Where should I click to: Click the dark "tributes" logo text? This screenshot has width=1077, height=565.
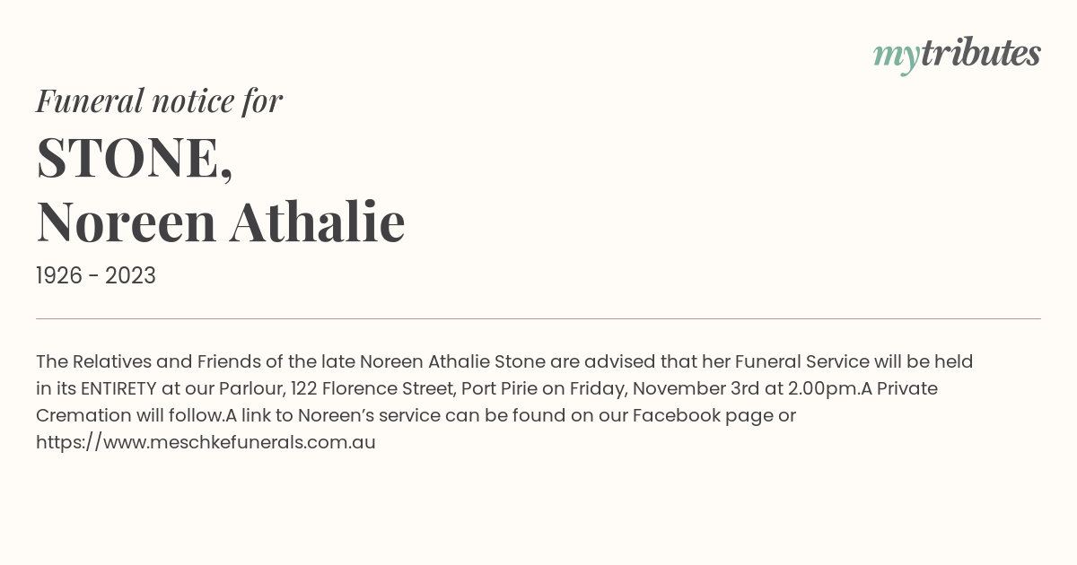[980, 53]
